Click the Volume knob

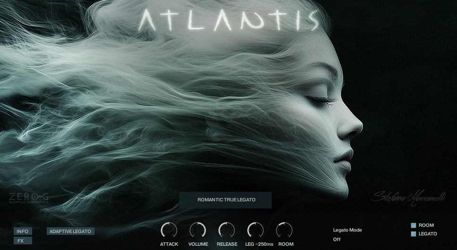click(198, 230)
